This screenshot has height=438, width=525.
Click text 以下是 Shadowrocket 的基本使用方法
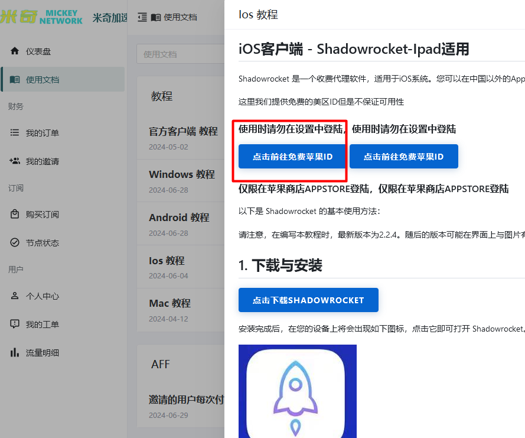(x=308, y=211)
